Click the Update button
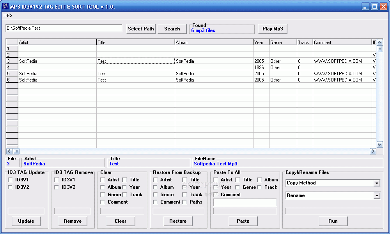Image resolution: width=390 pixels, height=234 pixels. point(26,221)
